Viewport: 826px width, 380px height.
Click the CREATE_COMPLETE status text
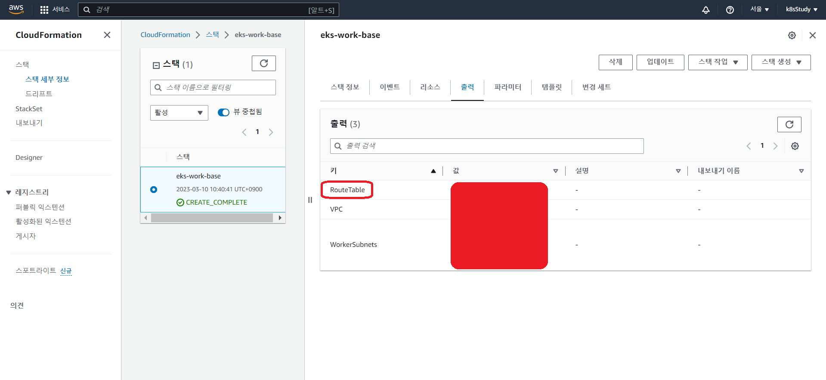pyautogui.click(x=217, y=202)
